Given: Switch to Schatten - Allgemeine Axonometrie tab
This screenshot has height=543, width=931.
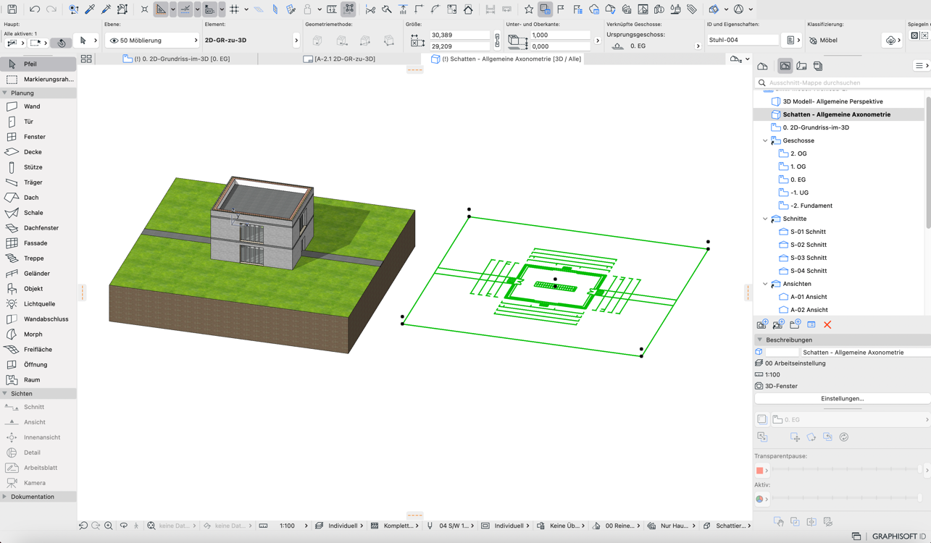Looking at the screenshot, I should pos(506,59).
